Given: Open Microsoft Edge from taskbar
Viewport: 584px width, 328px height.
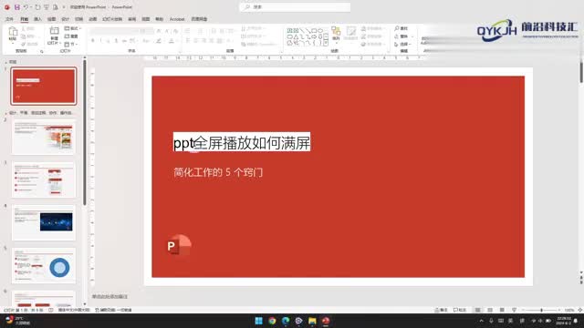Looking at the screenshot, I should 286,321.
